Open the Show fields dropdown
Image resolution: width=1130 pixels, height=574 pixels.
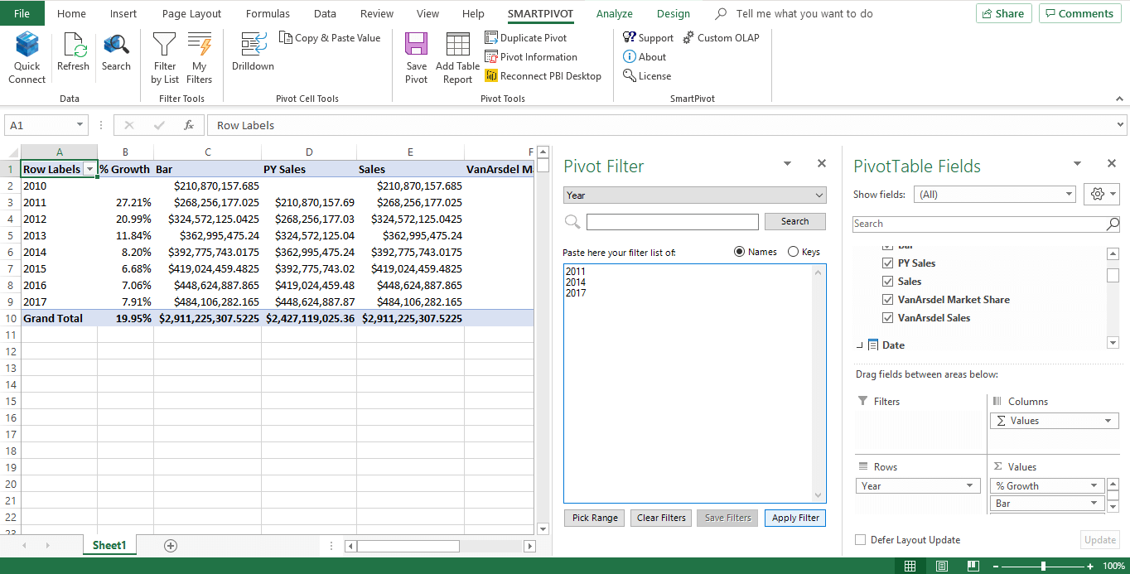994,195
